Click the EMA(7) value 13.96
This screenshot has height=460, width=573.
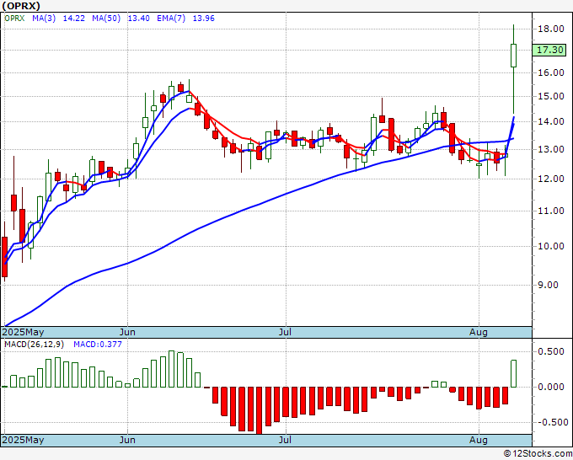coord(204,19)
